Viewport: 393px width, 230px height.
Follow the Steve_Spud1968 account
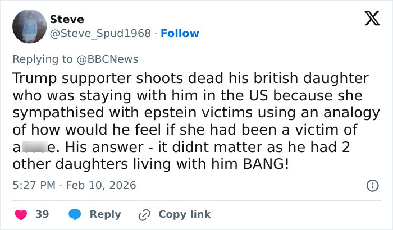click(180, 34)
